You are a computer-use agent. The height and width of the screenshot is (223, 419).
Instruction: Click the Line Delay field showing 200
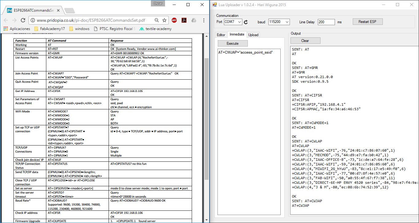click(326, 22)
